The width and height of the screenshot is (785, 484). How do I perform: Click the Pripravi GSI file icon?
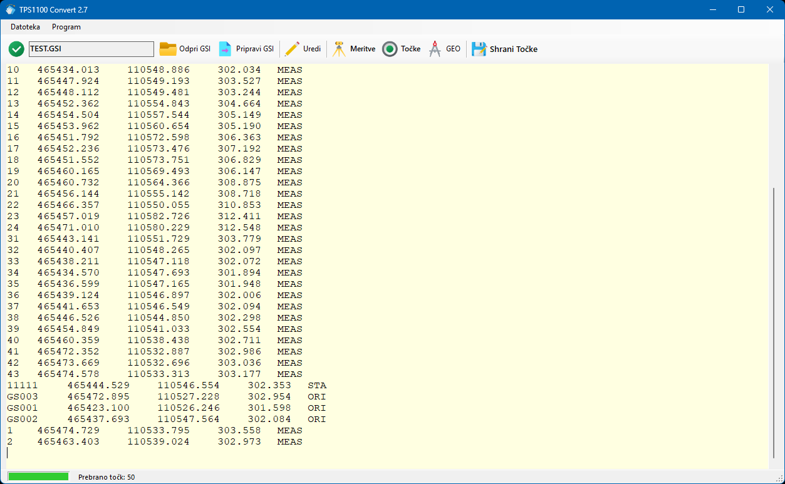click(x=225, y=49)
